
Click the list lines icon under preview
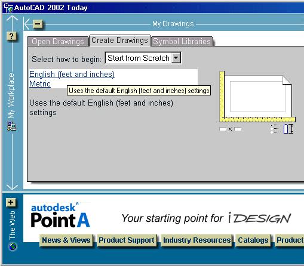275,129
